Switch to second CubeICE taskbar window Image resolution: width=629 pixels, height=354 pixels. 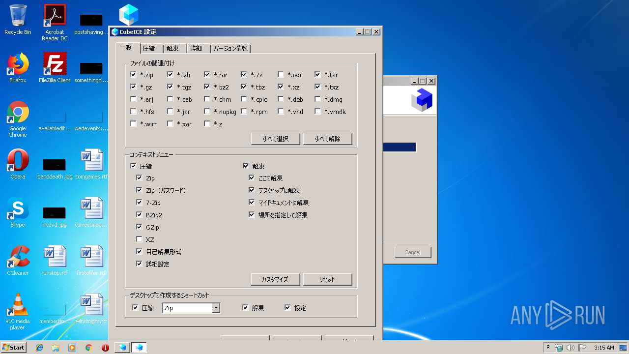coord(139,348)
